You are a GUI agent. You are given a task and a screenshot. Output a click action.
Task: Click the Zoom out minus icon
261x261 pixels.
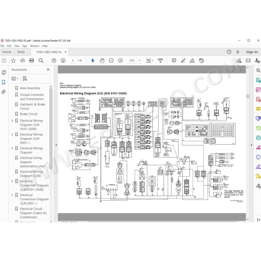[111, 60]
